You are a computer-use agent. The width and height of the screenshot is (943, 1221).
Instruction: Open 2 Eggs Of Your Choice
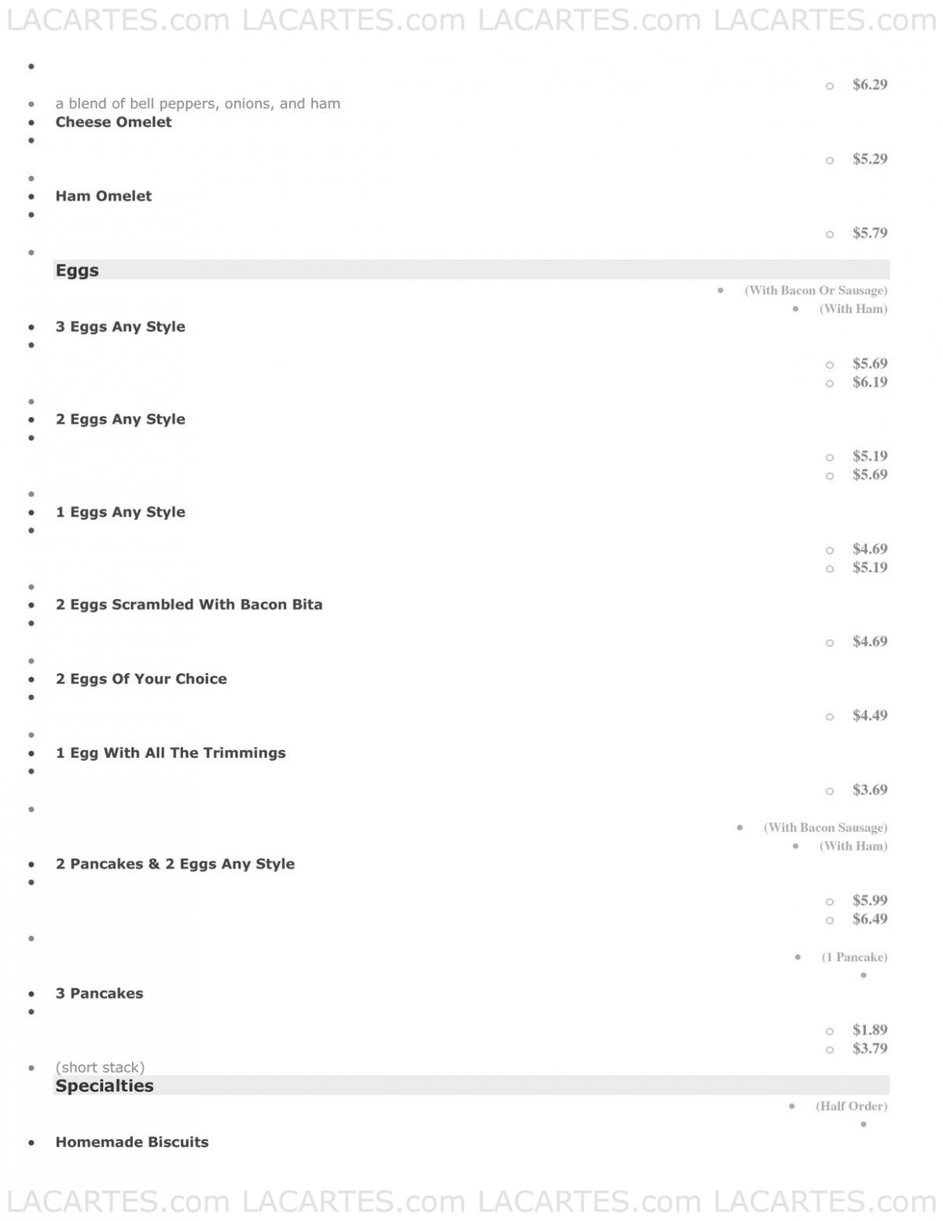(x=141, y=679)
